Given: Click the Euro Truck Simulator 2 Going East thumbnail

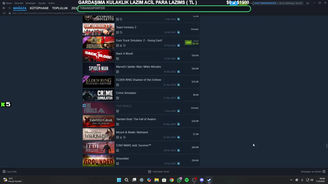Looking at the screenshot, I should coord(98,42).
